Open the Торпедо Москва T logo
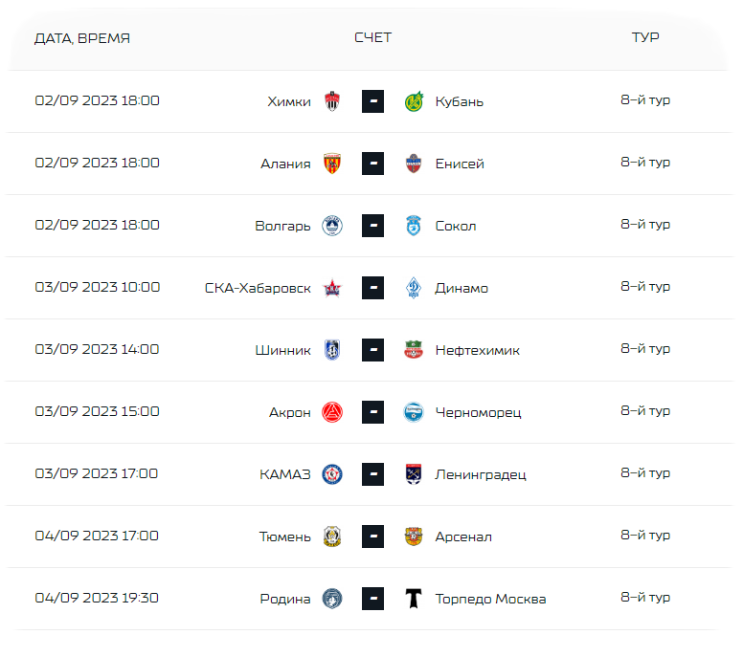Screen dimensions: 743x657 click(x=414, y=599)
